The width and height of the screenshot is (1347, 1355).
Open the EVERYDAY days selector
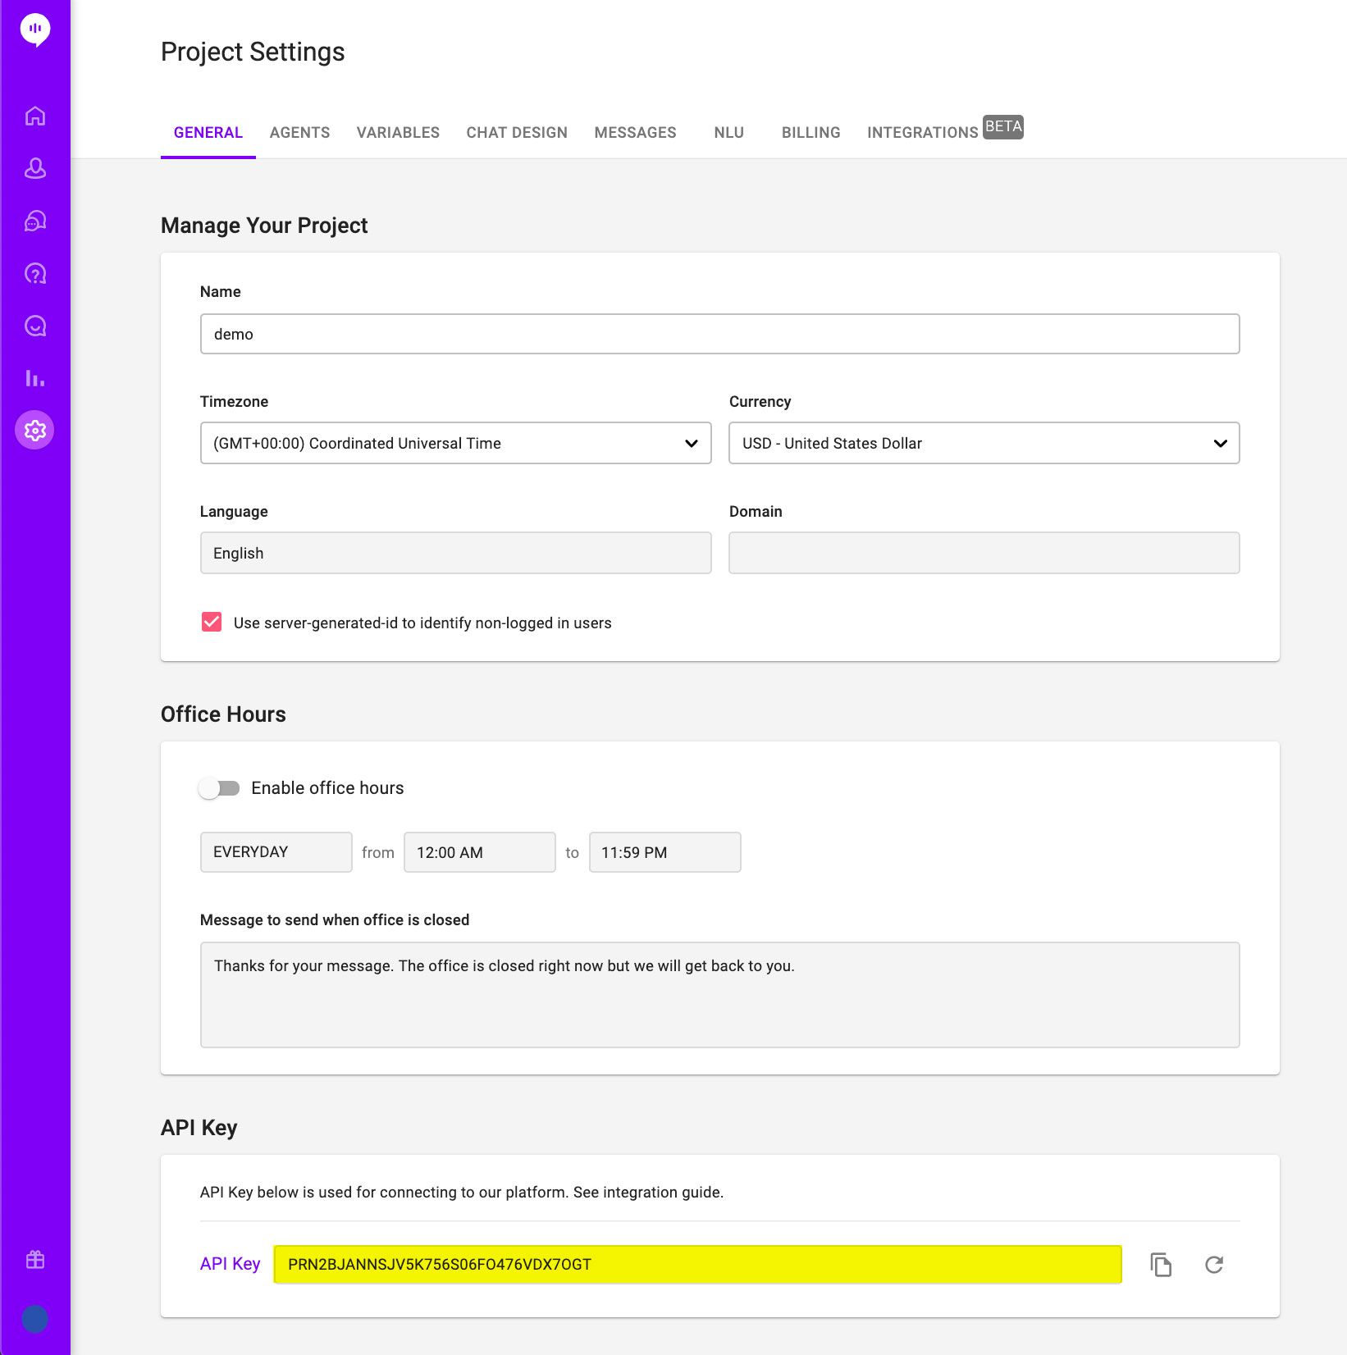pyautogui.click(x=276, y=852)
